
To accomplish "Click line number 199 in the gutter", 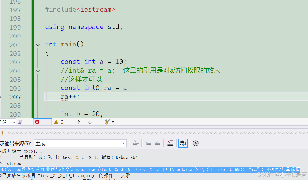I will pos(15,27).
